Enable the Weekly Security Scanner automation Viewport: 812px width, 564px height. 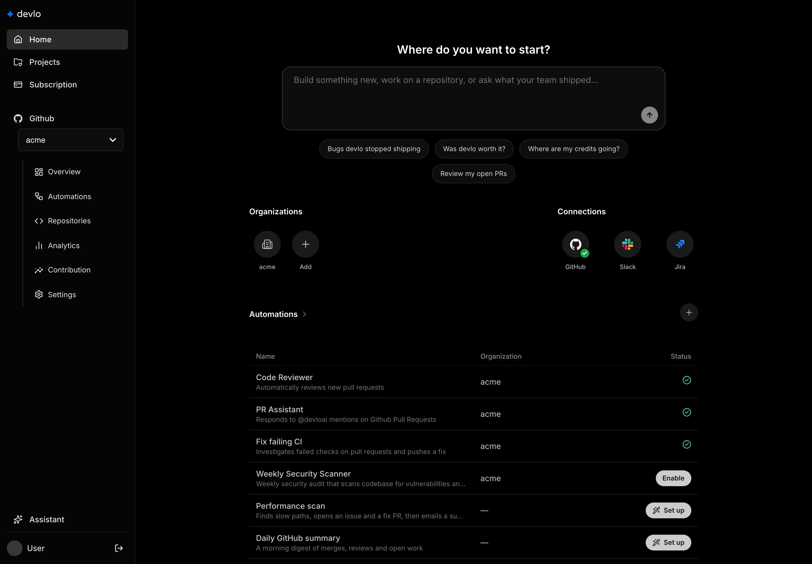(x=673, y=478)
